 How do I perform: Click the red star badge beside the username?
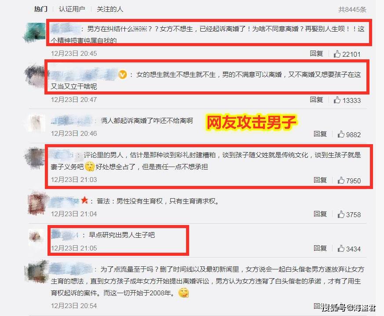(84, 200)
